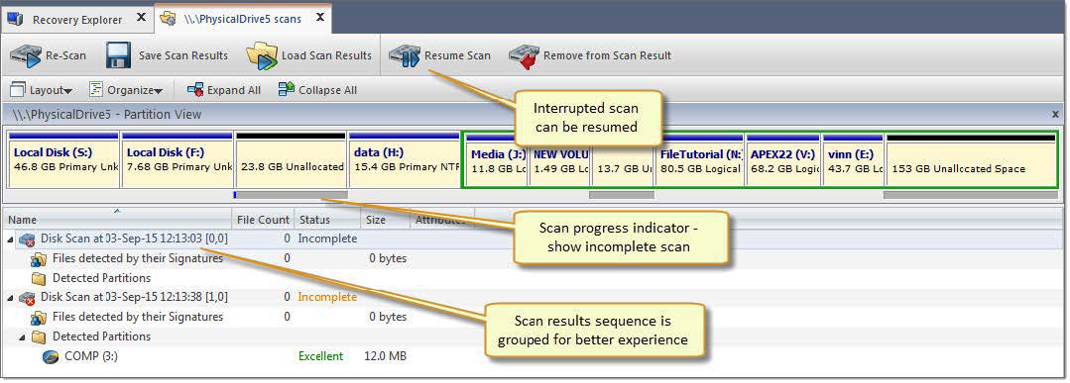Open the Organize dropdown
Viewport: 1070px width, 383px height.
[x=126, y=90]
